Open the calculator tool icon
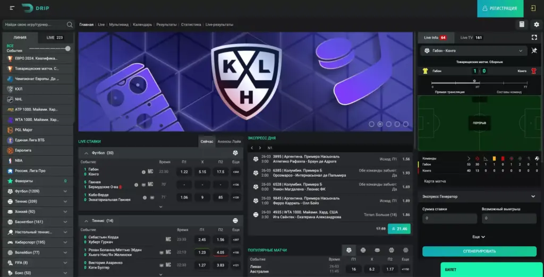Viewport: 544px width, 277px height. tap(522, 24)
